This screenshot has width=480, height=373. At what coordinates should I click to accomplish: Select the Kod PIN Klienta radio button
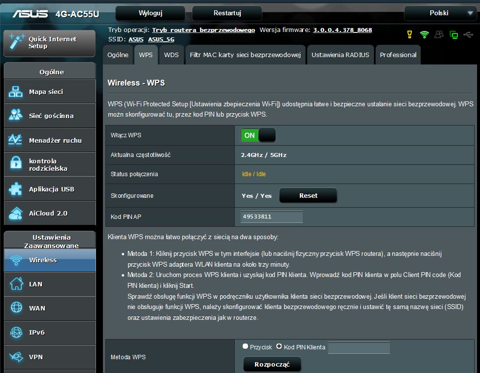(x=279, y=346)
